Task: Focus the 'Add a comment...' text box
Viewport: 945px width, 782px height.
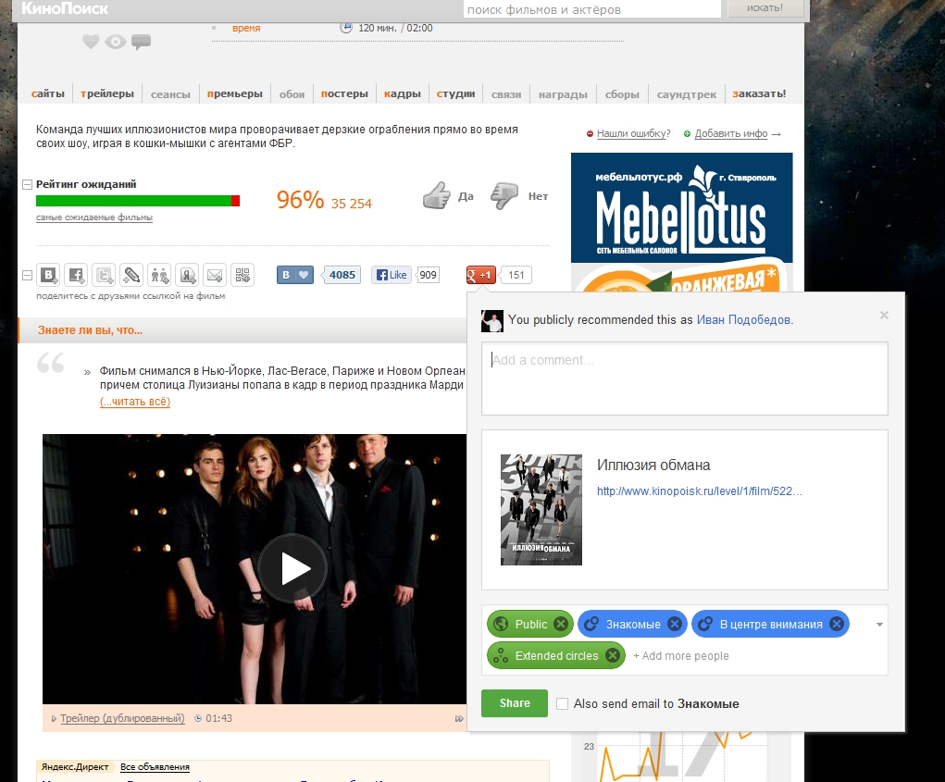Action: [685, 379]
